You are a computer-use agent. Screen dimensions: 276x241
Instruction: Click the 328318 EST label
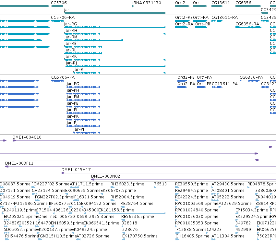point(129,223)
